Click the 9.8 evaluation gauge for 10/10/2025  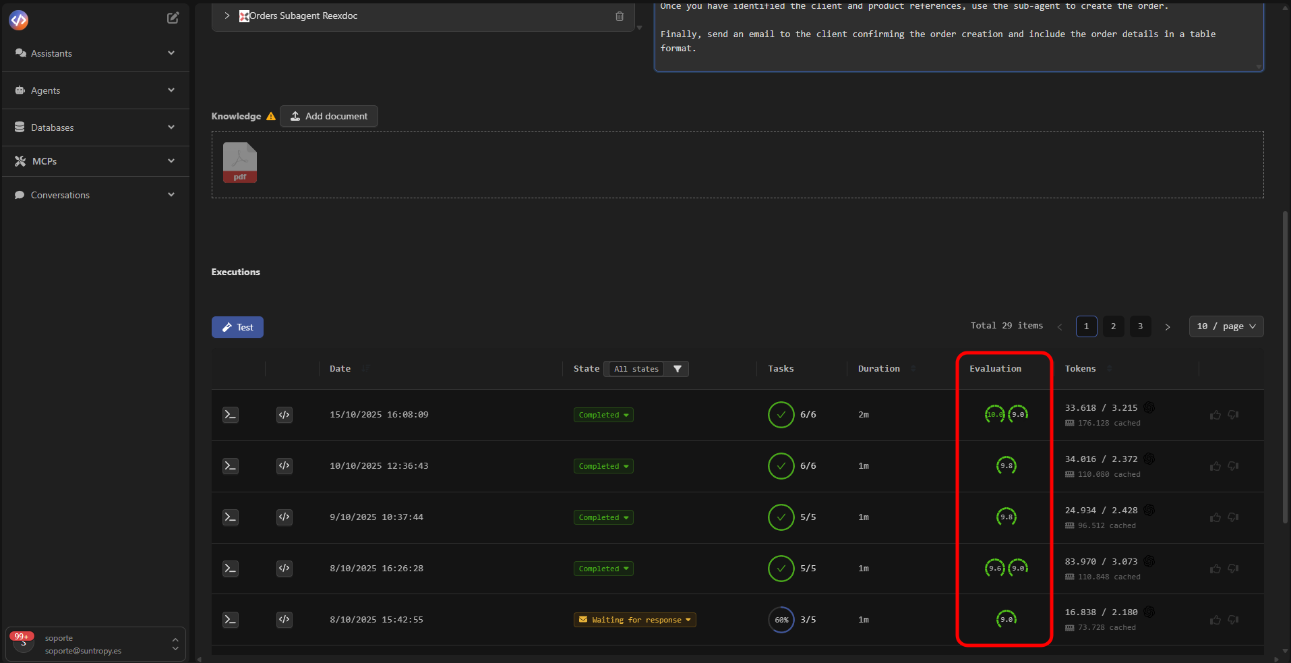click(x=1007, y=465)
